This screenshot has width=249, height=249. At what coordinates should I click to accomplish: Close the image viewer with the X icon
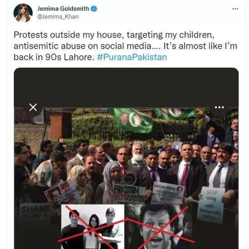(x=33, y=107)
